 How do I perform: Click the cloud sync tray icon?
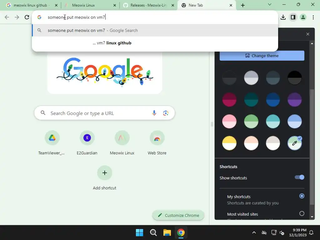click(264, 232)
